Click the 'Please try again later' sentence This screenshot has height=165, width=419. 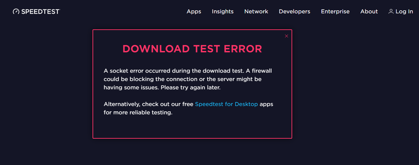point(191,87)
